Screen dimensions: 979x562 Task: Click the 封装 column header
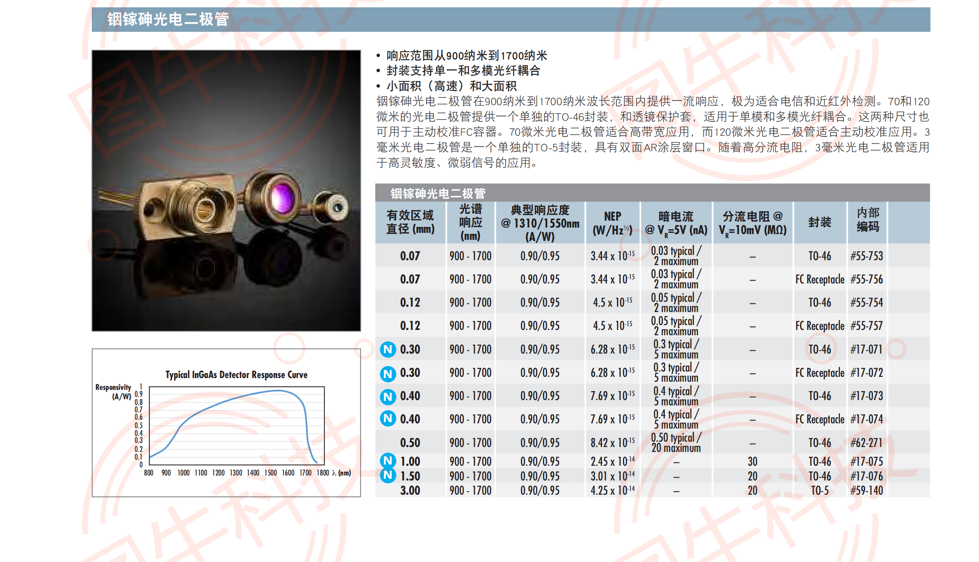(820, 222)
